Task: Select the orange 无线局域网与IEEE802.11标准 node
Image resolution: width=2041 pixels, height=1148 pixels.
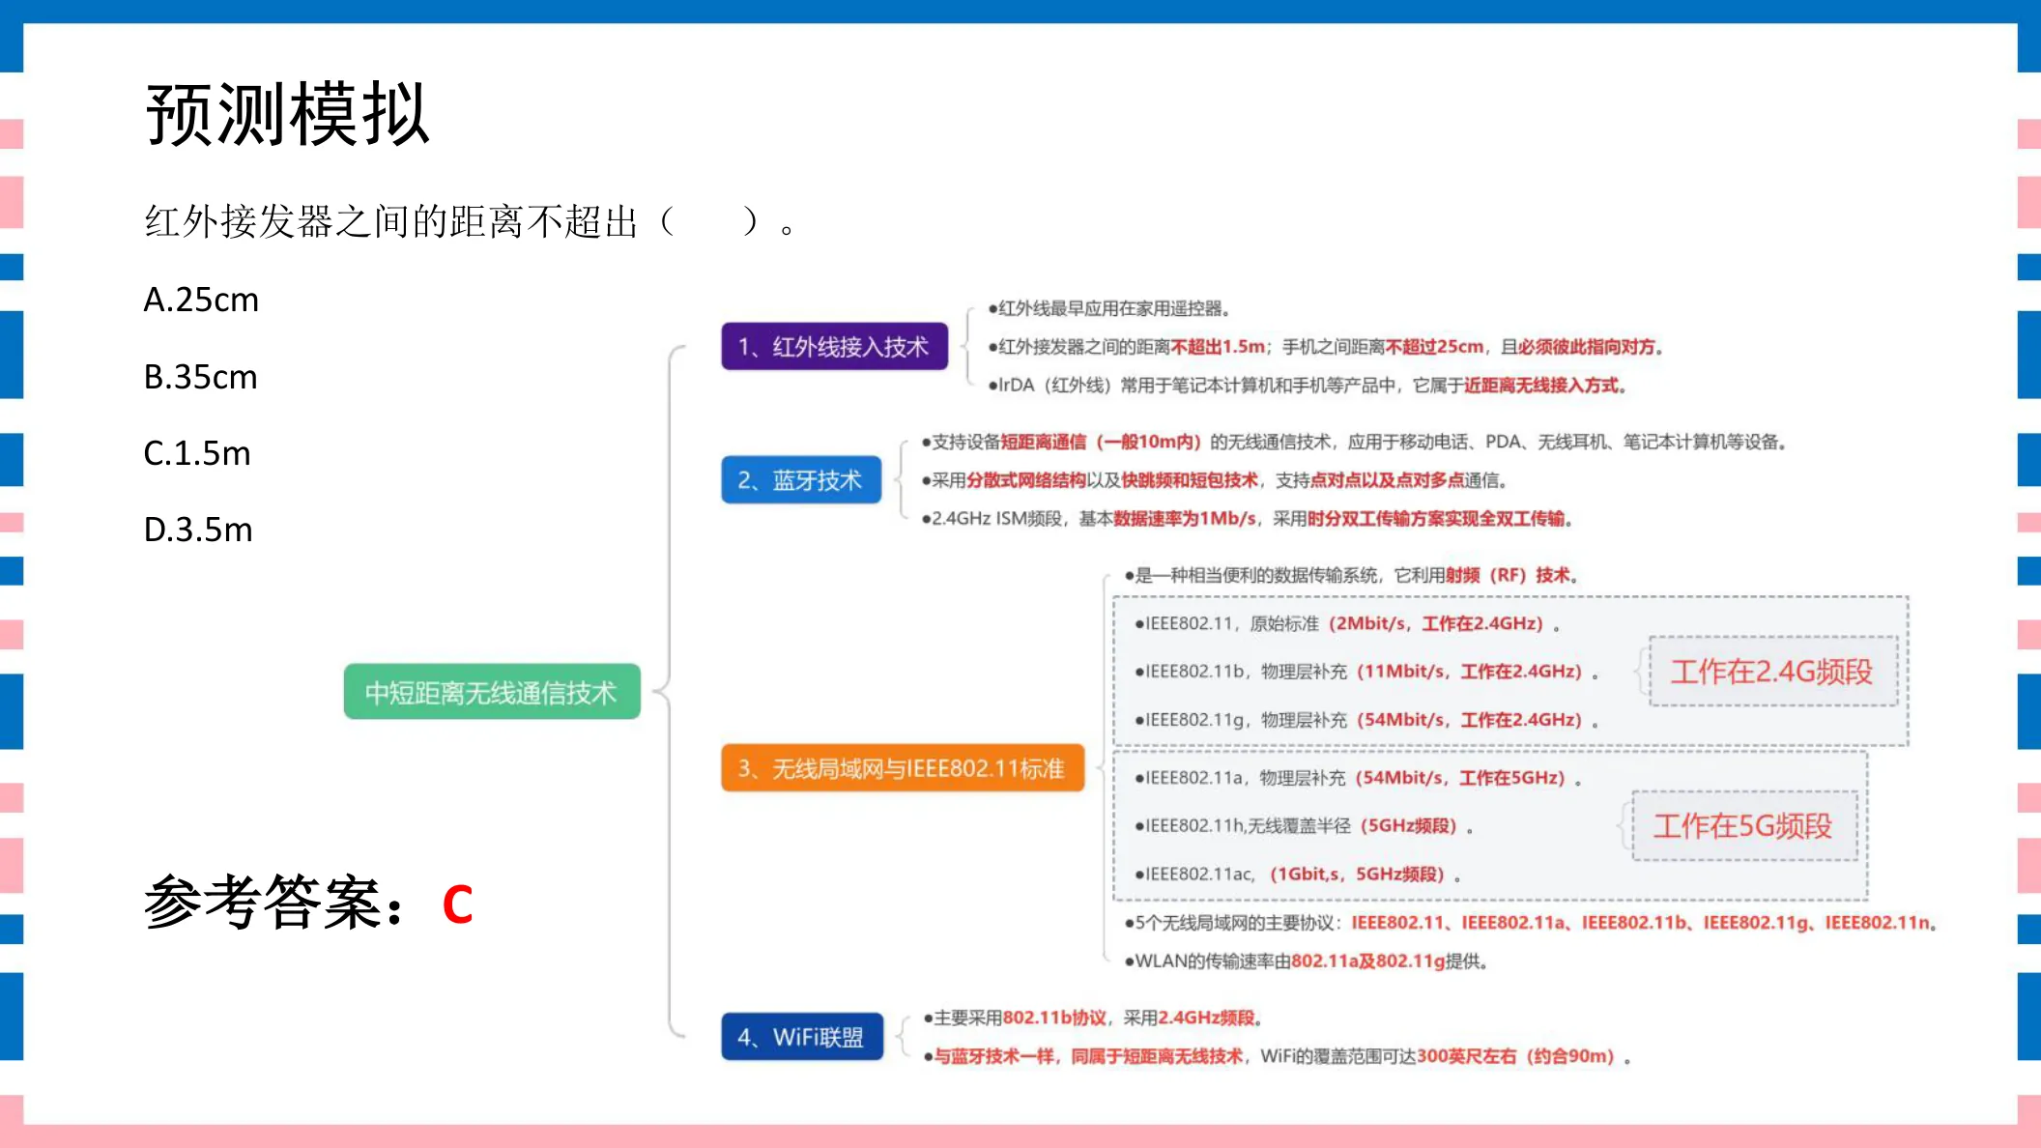Action: (903, 768)
